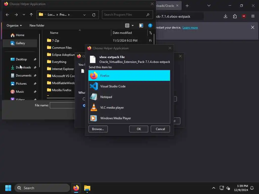Image resolution: width=259 pixels, height=194 pixels.
Task: Open Home in the navigation pane
Action: 20,35
